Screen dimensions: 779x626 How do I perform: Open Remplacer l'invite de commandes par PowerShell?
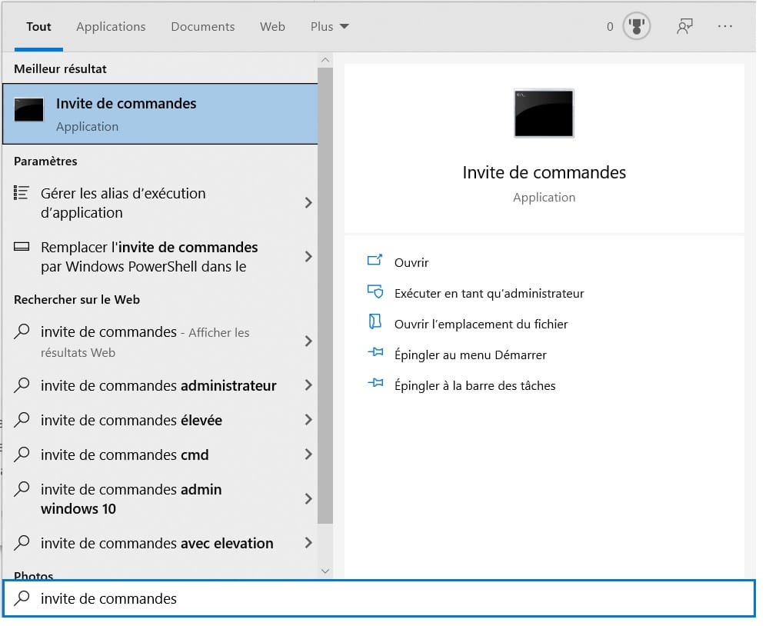(160, 257)
